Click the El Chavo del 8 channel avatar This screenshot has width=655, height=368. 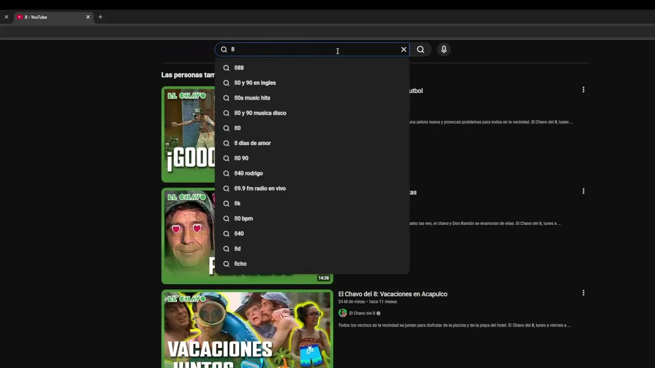(x=342, y=313)
